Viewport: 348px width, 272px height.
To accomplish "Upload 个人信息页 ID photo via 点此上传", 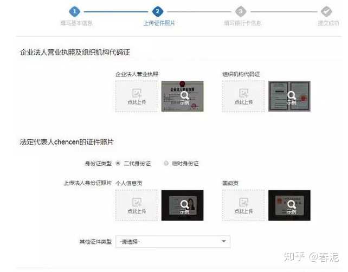I will coord(137,205).
